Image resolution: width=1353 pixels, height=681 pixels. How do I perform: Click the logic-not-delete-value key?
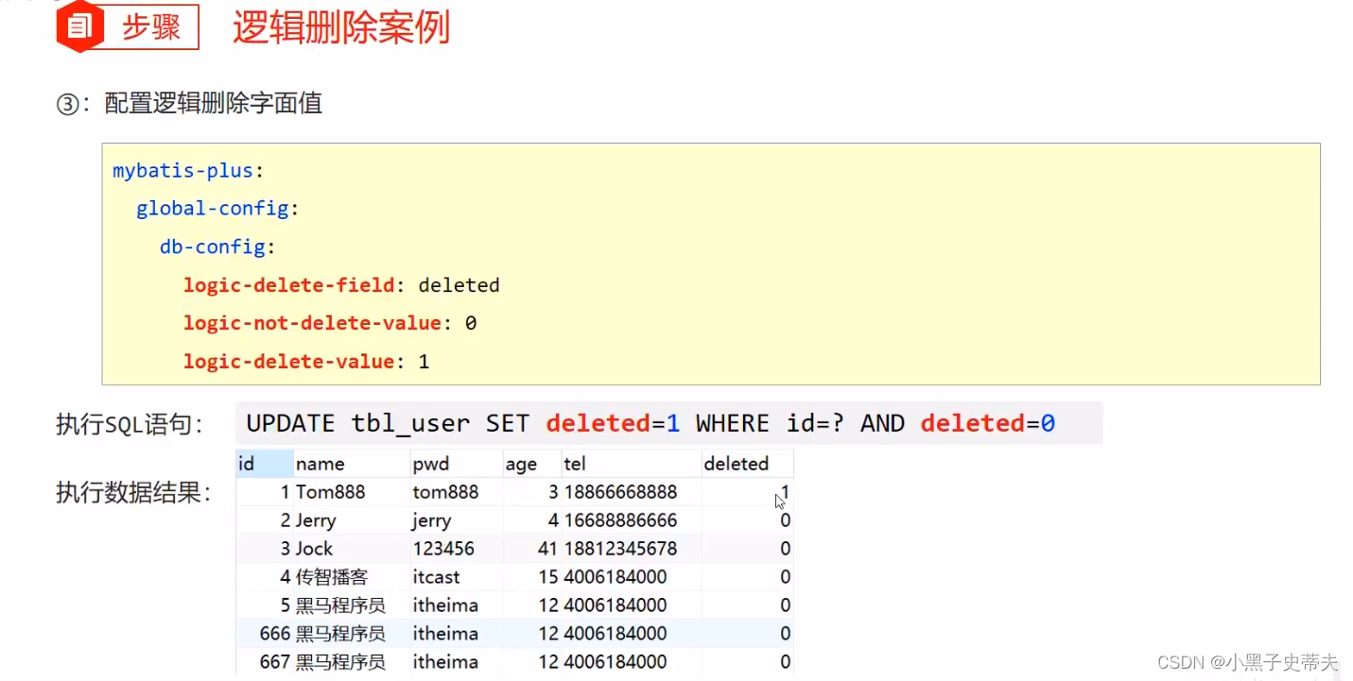[312, 323]
